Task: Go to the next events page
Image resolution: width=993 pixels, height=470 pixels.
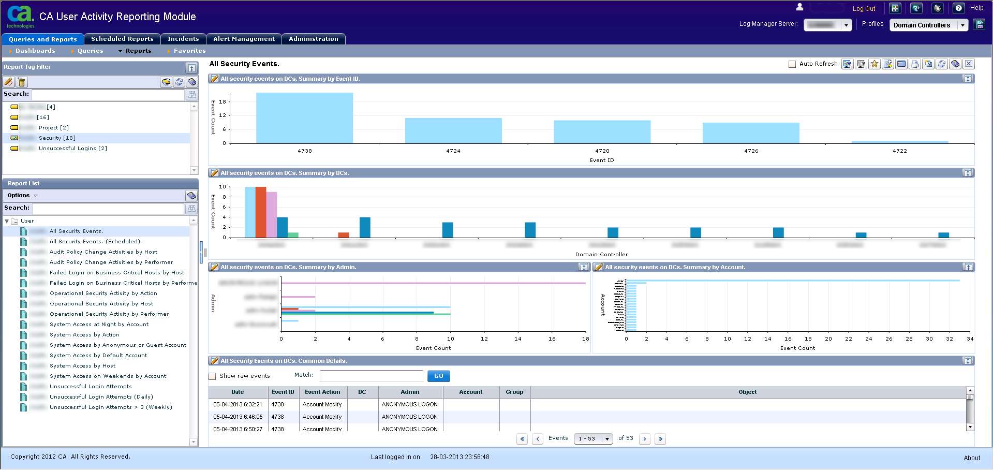Action: (x=645, y=439)
